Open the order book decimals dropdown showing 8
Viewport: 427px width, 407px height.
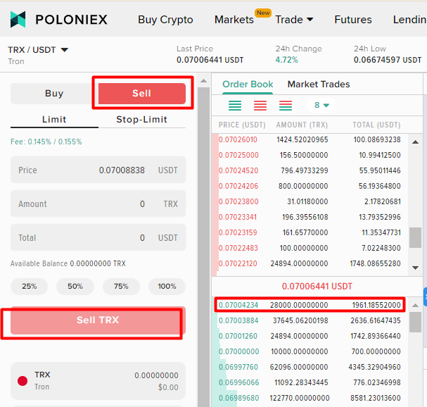[321, 105]
